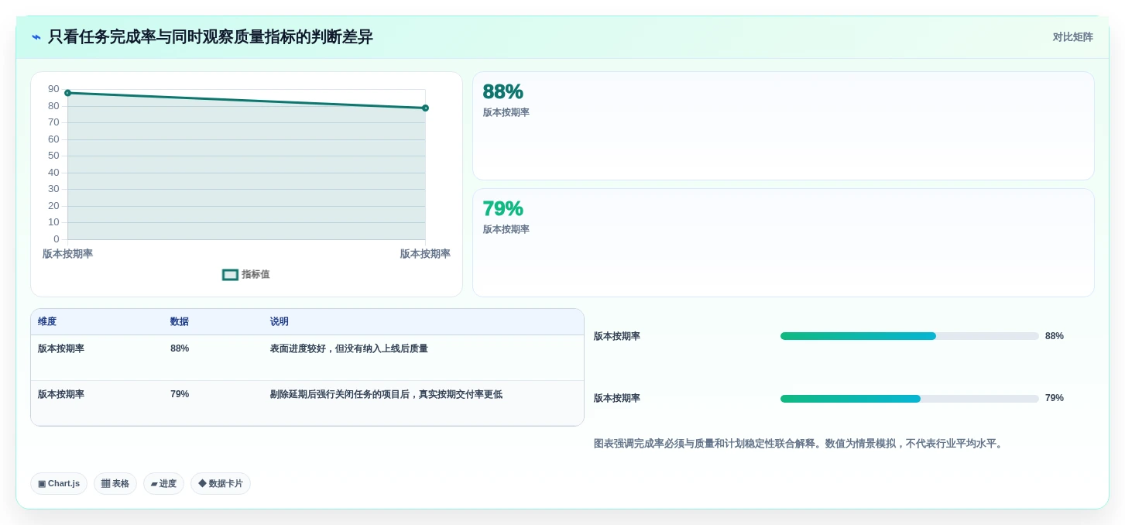The height and width of the screenshot is (525, 1125).
Task: Toggle the 指标值 legend item
Action: [246, 274]
